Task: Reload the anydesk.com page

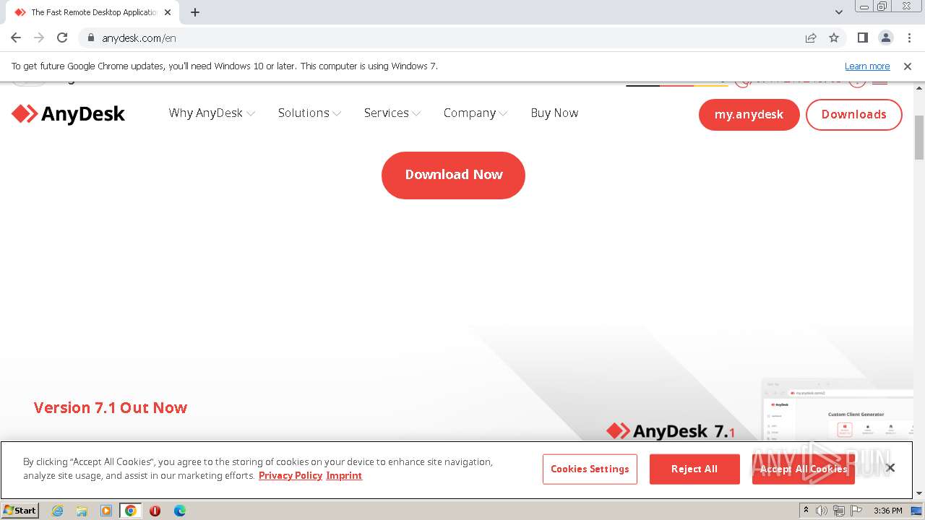Action: [62, 38]
